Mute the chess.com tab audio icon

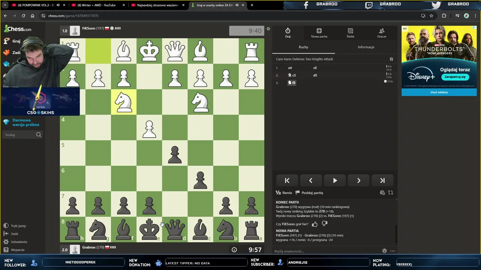click(237, 5)
